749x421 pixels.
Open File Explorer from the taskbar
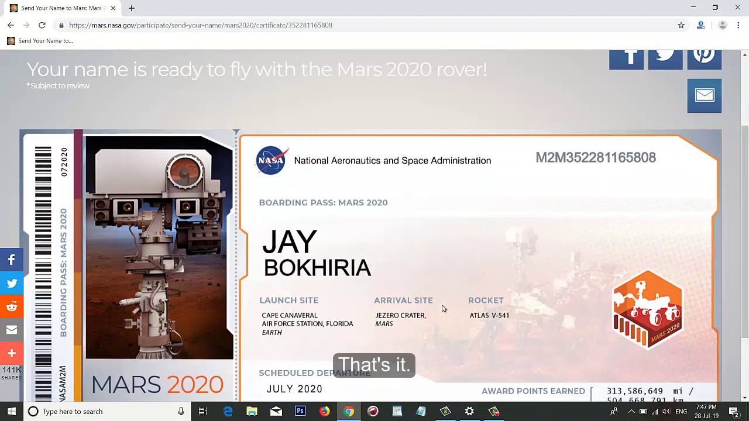coord(252,412)
